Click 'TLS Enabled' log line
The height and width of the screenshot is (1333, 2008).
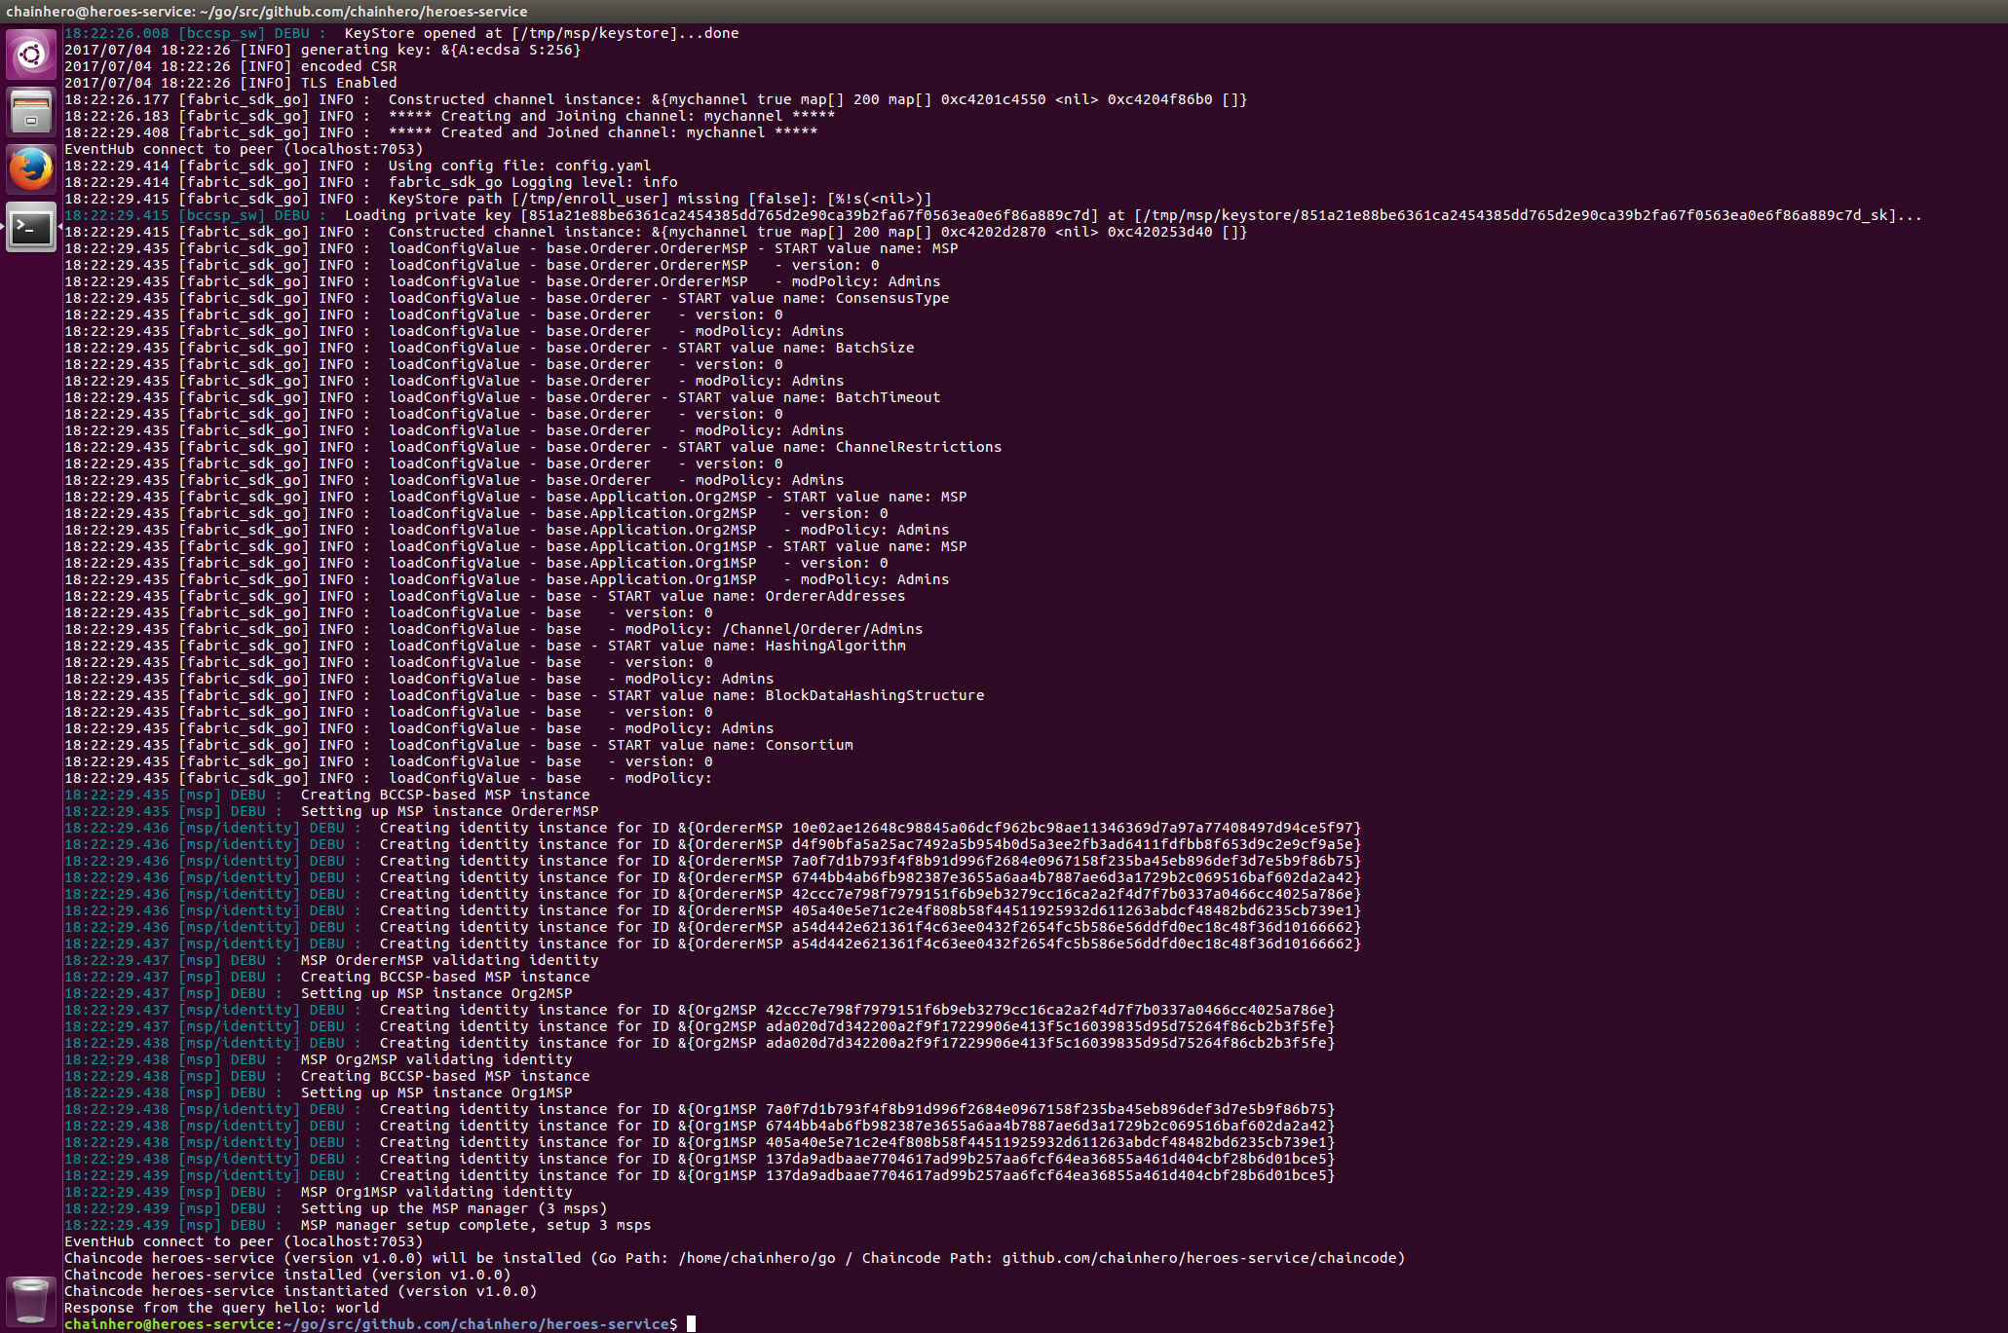pos(348,83)
